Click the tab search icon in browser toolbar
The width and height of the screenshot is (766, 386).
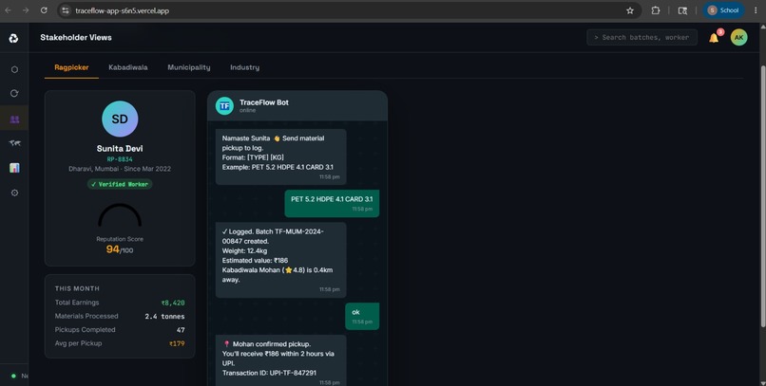(x=682, y=10)
